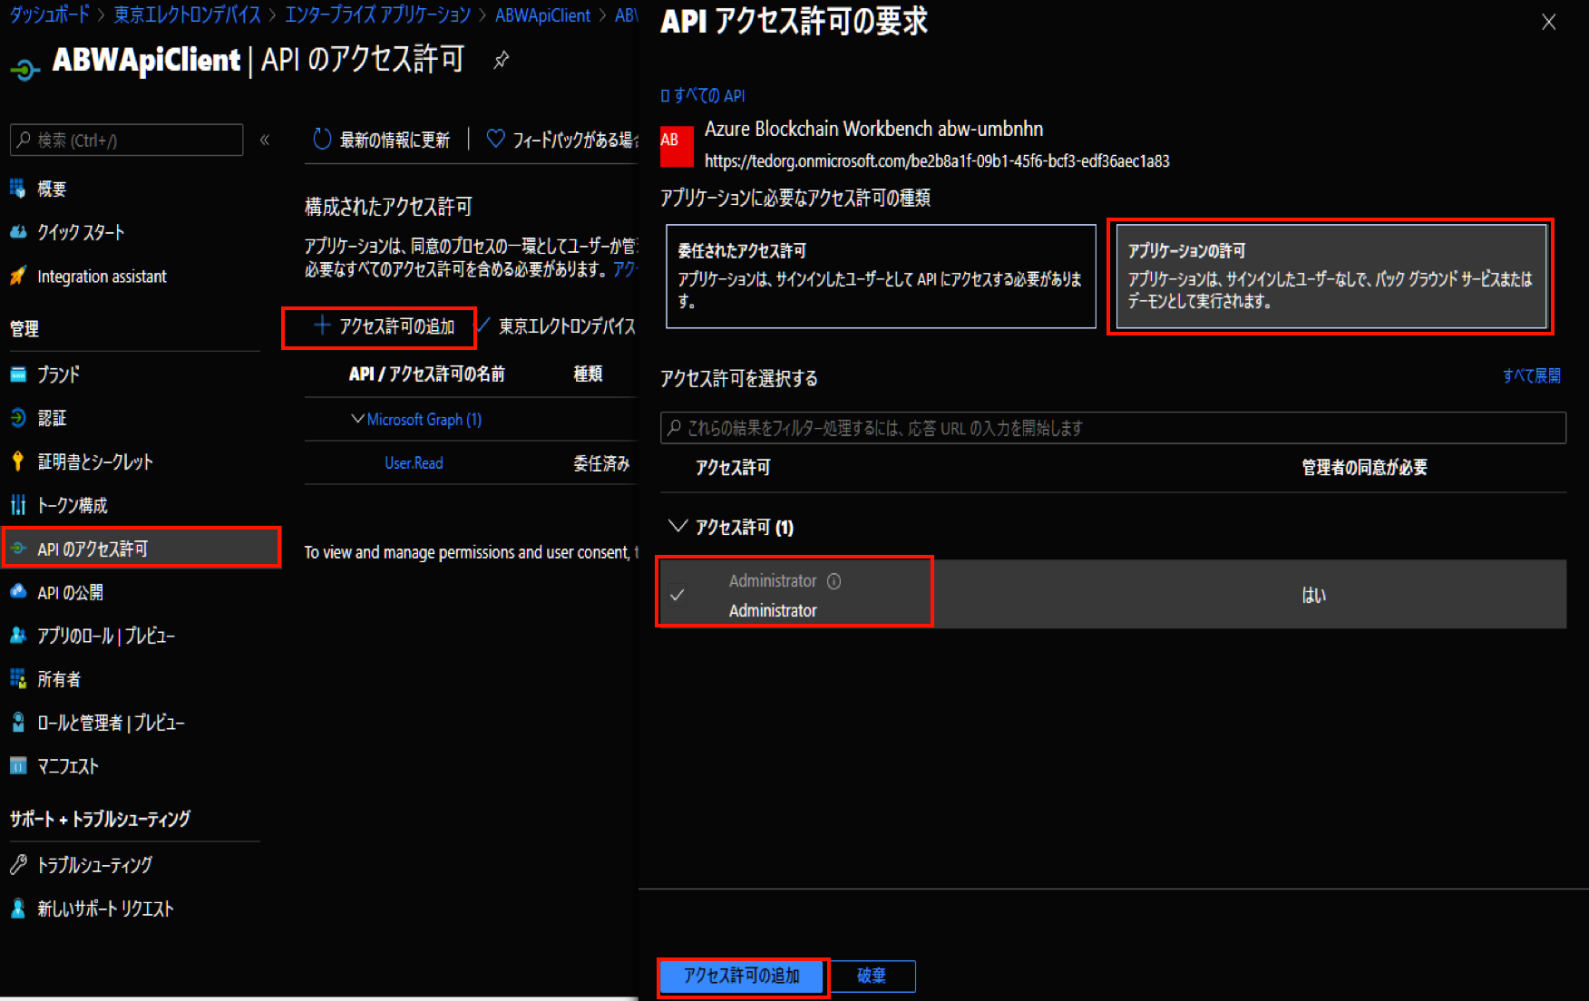Viewport: 1589px width, 1001px height.
Task: Open API のアクセス許可 menu item
Action: pyautogui.click(x=141, y=549)
